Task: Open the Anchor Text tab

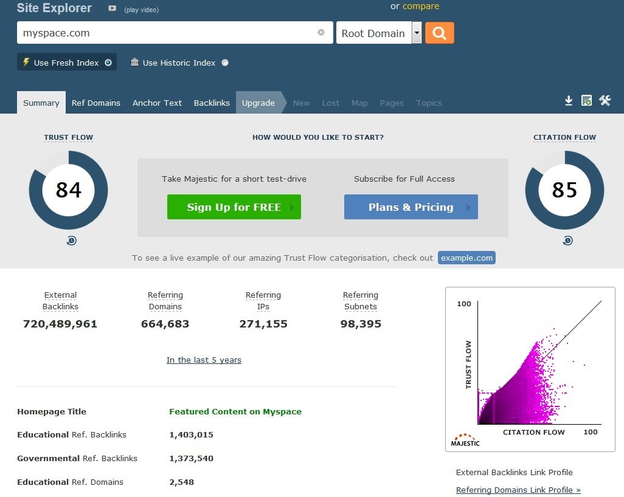Action: point(157,103)
